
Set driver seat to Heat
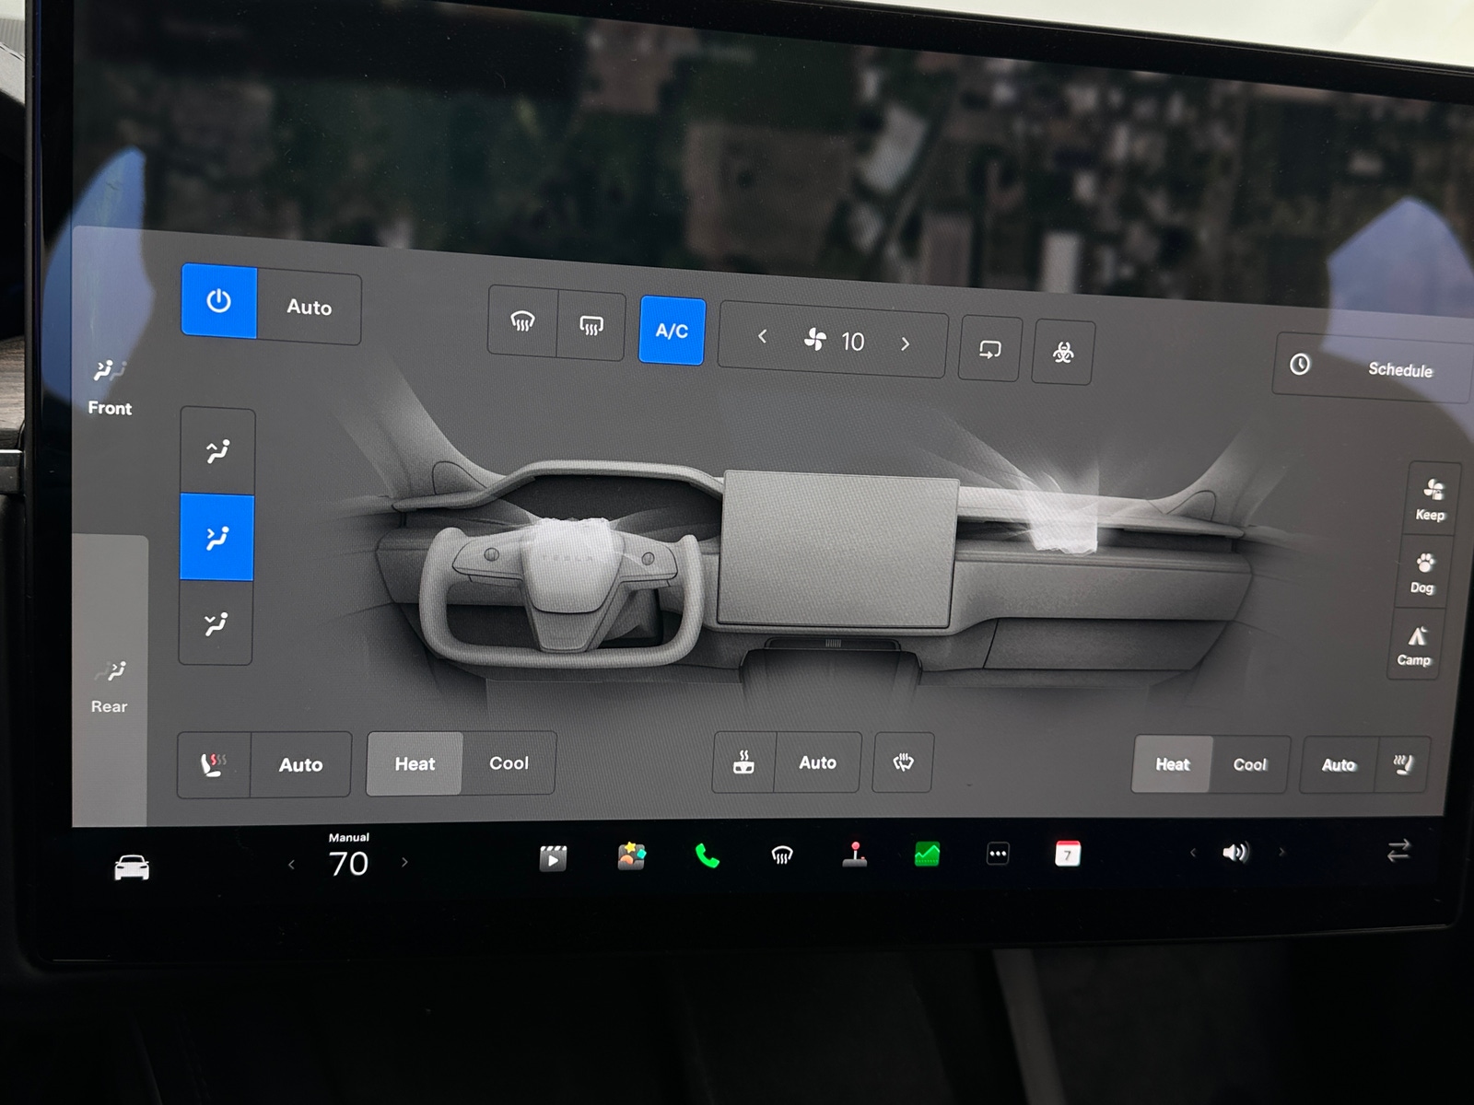[415, 763]
